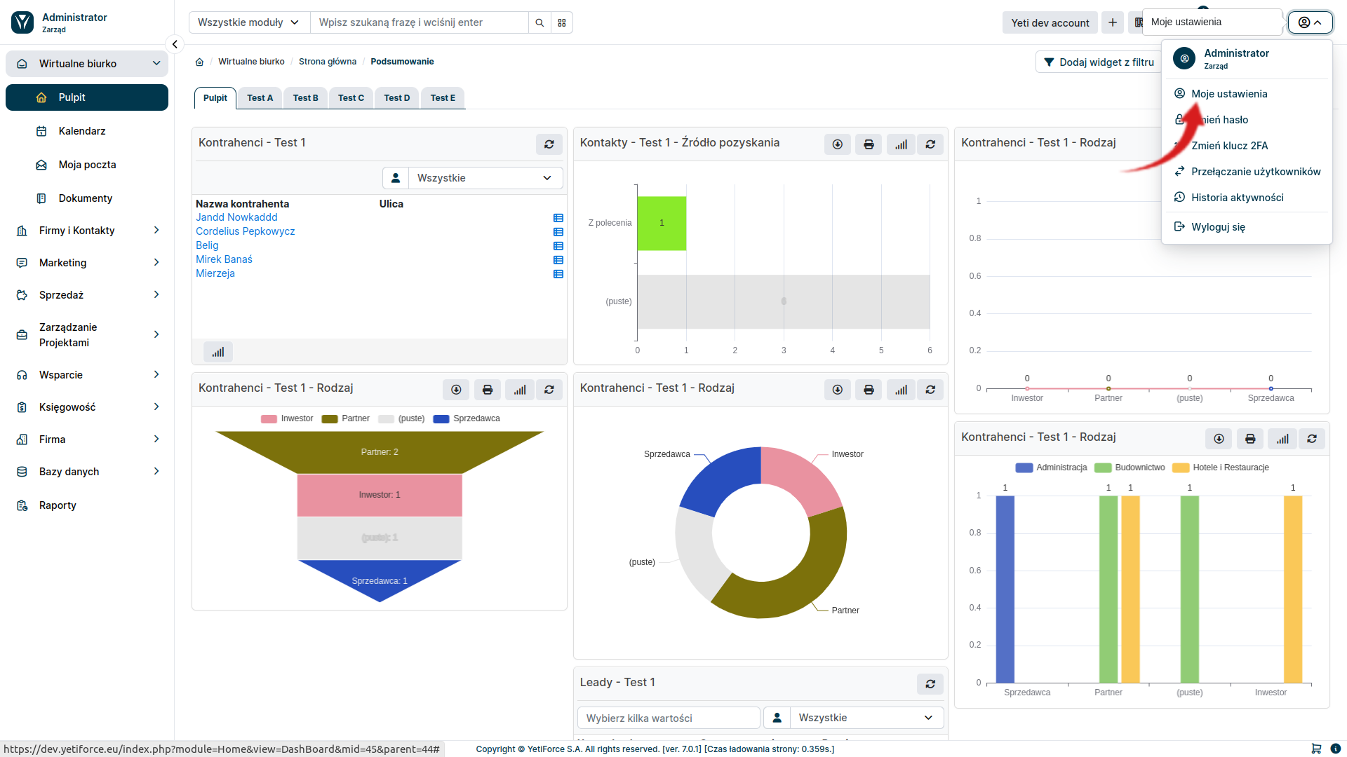
Task: Download the bar chart Kontrahenci Rodzaj widget
Action: coord(1219,439)
